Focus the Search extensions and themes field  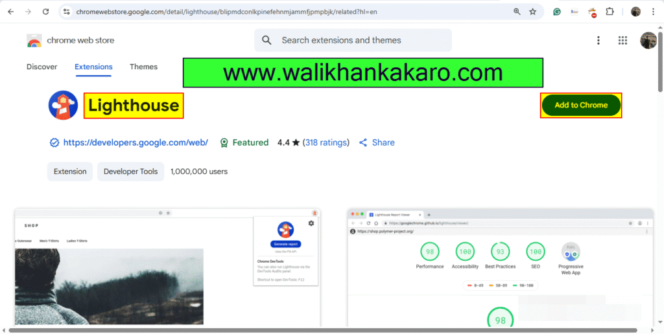tap(353, 40)
